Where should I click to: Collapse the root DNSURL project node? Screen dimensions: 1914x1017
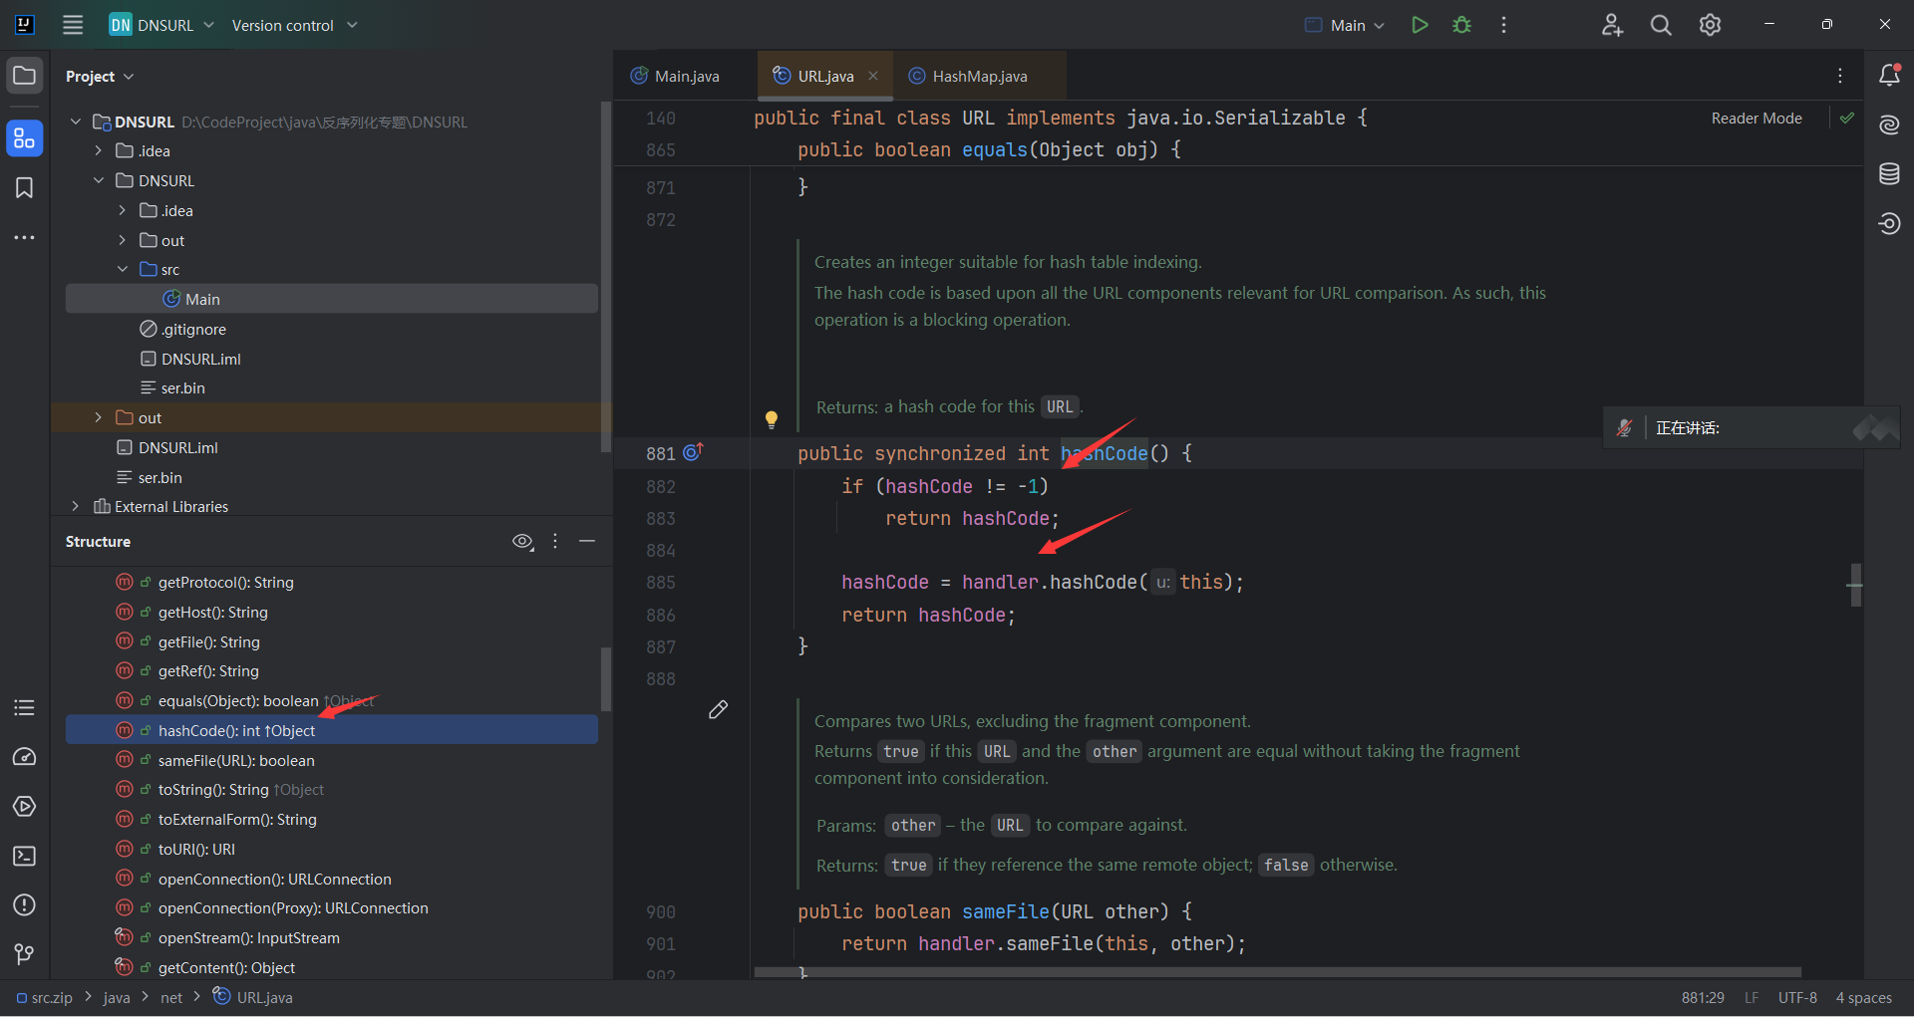click(76, 122)
